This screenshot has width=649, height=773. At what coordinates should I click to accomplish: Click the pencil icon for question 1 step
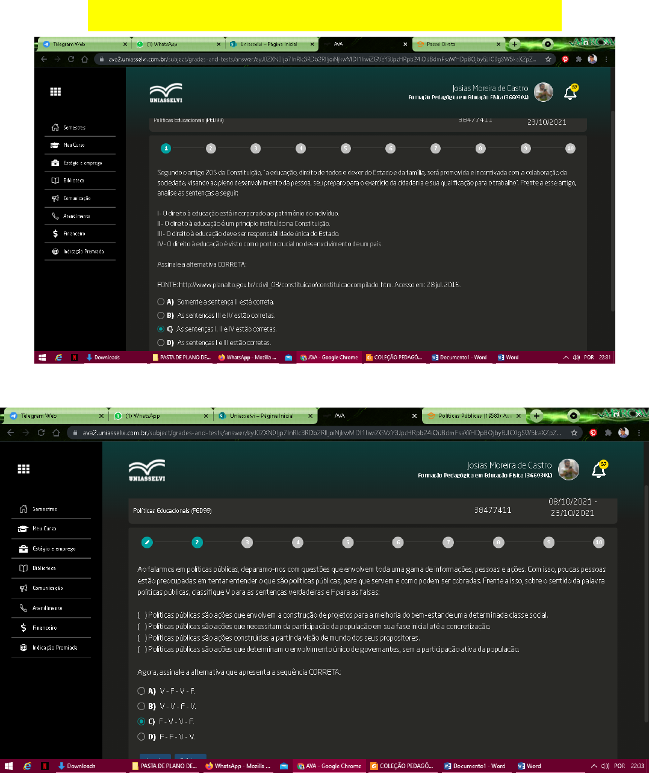(x=147, y=542)
